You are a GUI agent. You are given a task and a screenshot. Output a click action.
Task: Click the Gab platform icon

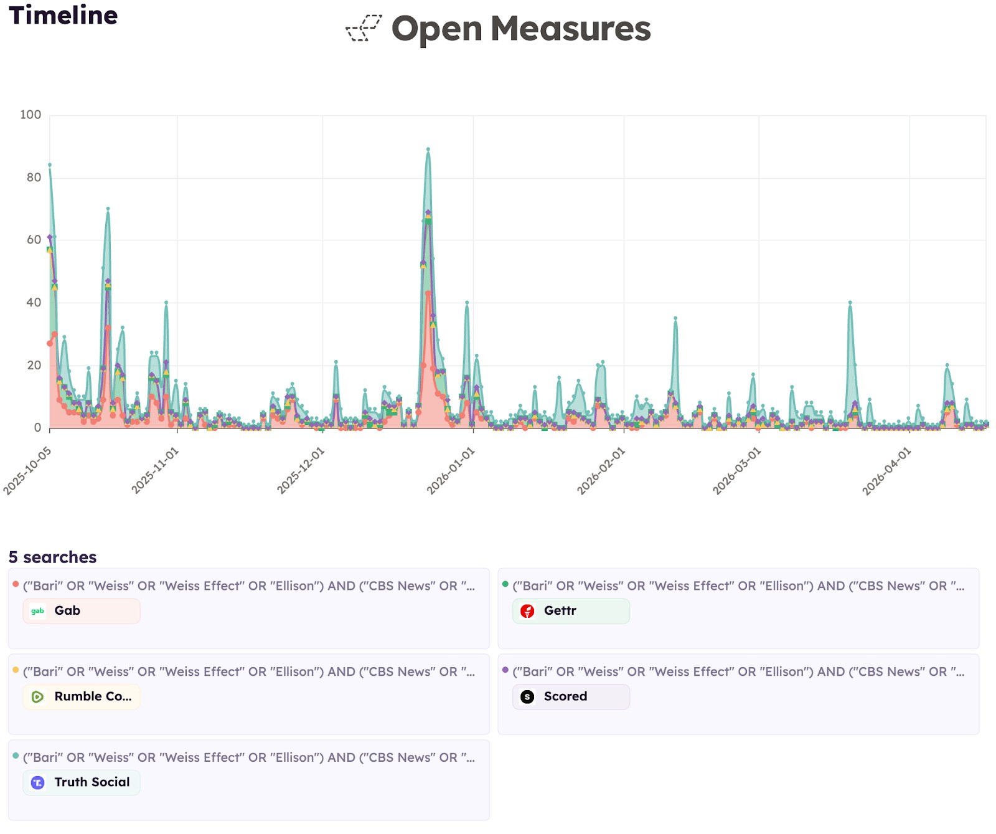coord(37,611)
